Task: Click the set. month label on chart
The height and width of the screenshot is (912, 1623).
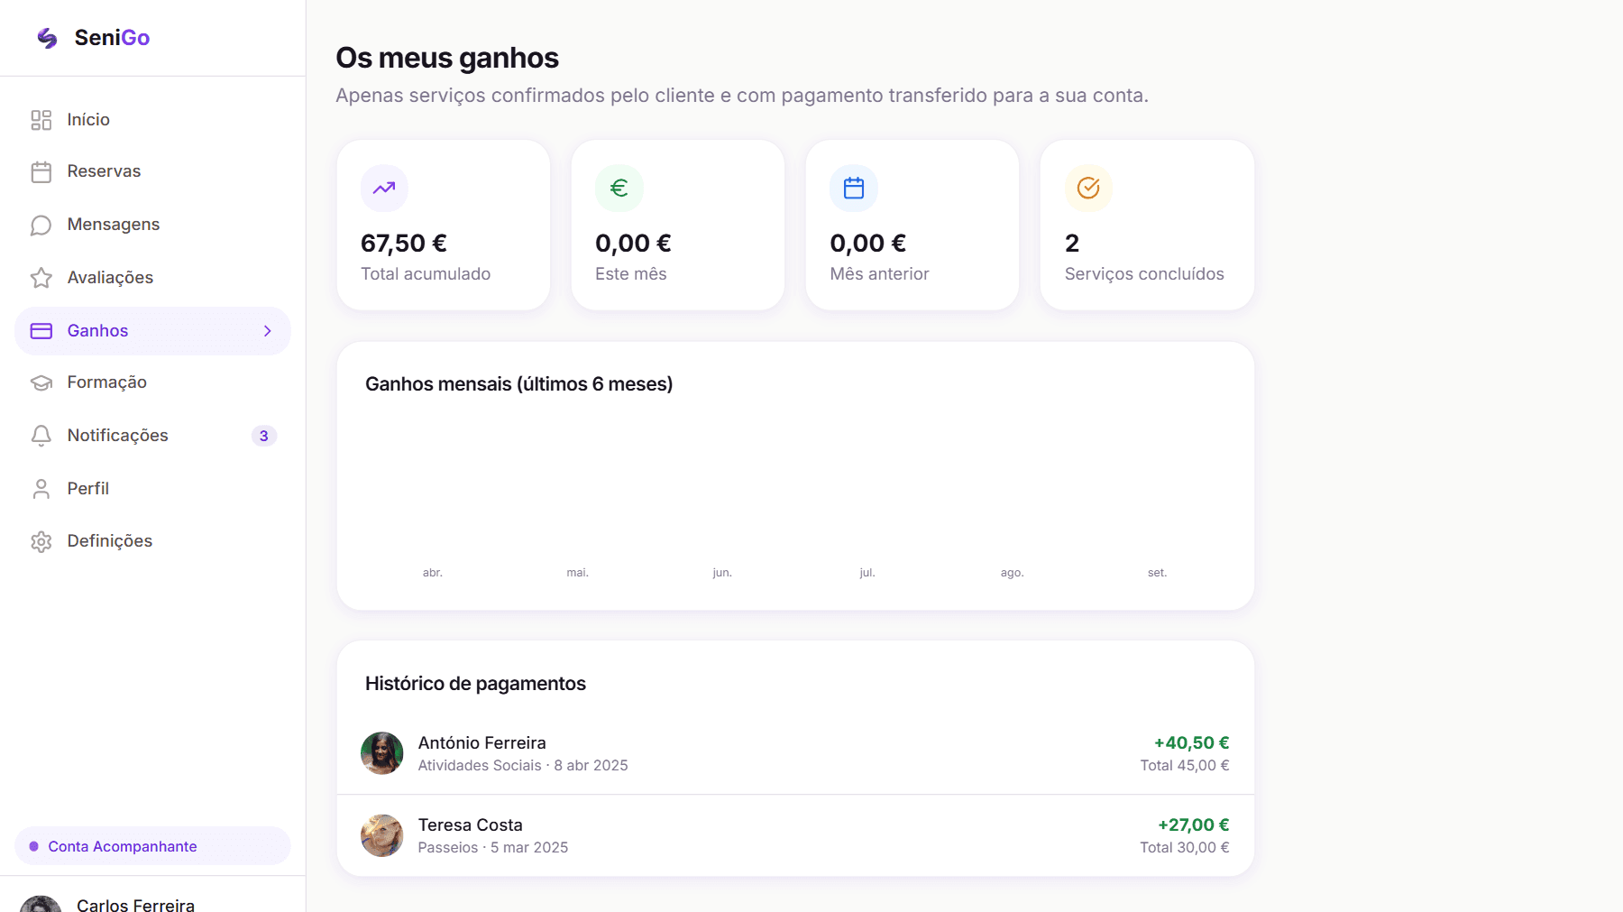Action: click(1157, 573)
